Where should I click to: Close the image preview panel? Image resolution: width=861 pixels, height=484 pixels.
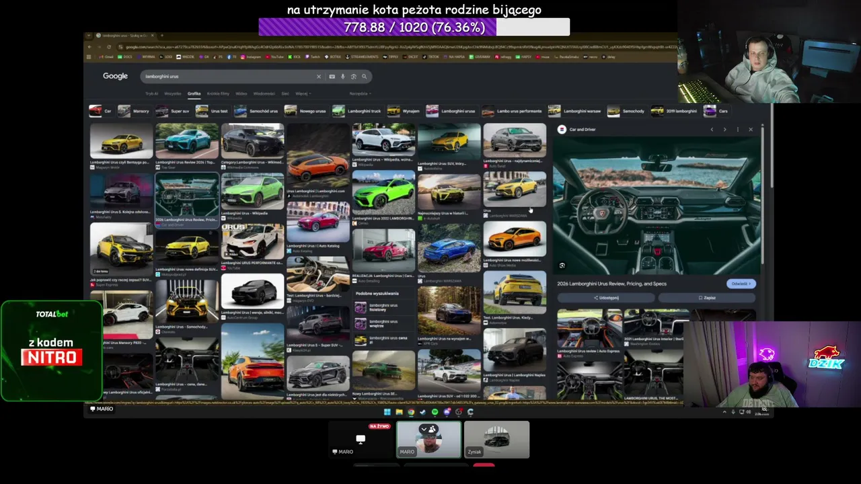point(751,129)
